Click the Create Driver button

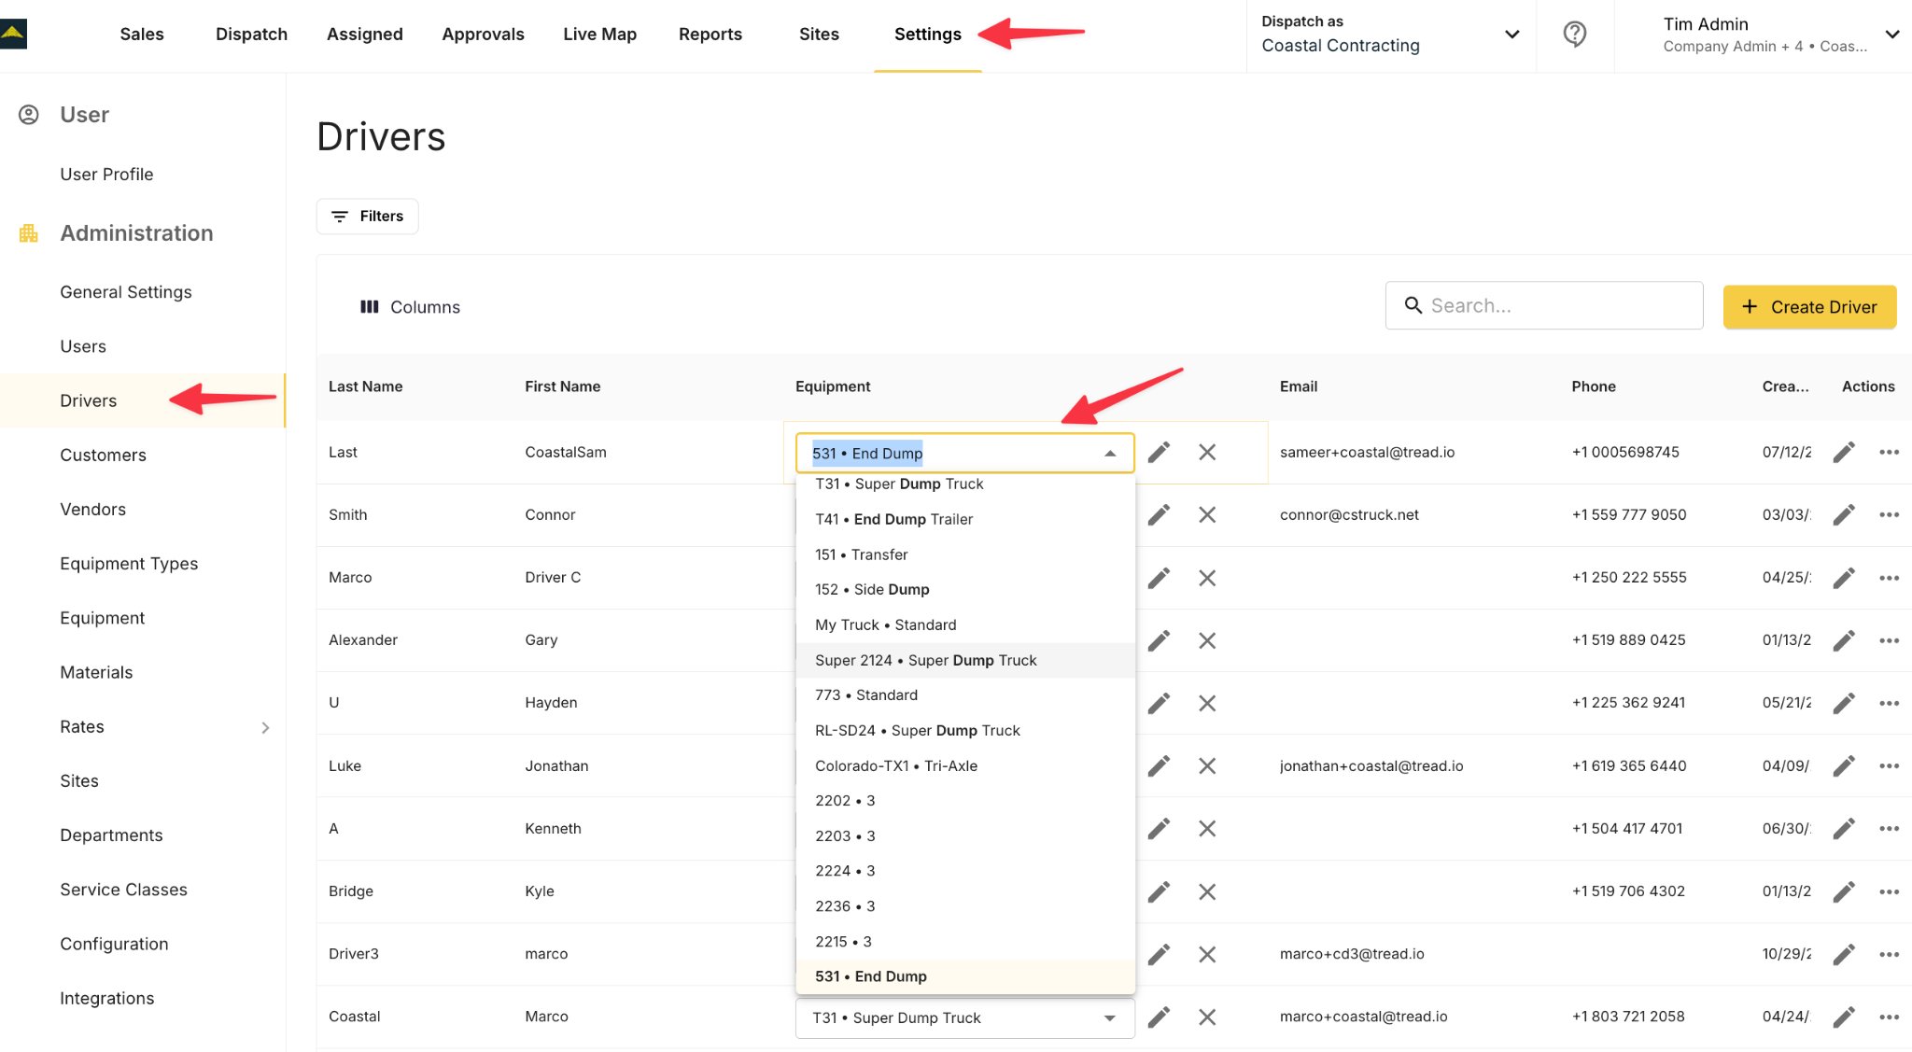(1809, 307)
